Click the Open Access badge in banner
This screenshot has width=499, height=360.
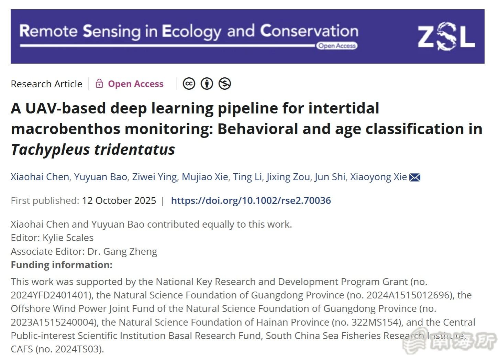coord(337,46)
